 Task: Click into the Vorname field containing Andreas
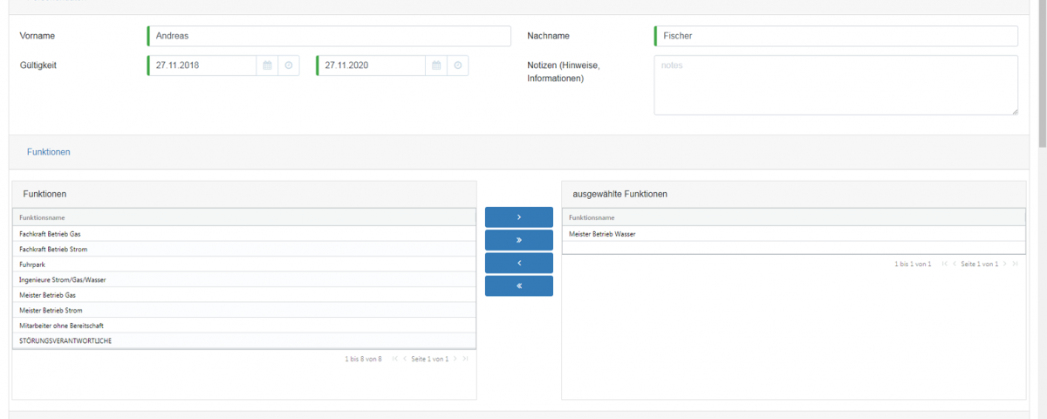330,37
